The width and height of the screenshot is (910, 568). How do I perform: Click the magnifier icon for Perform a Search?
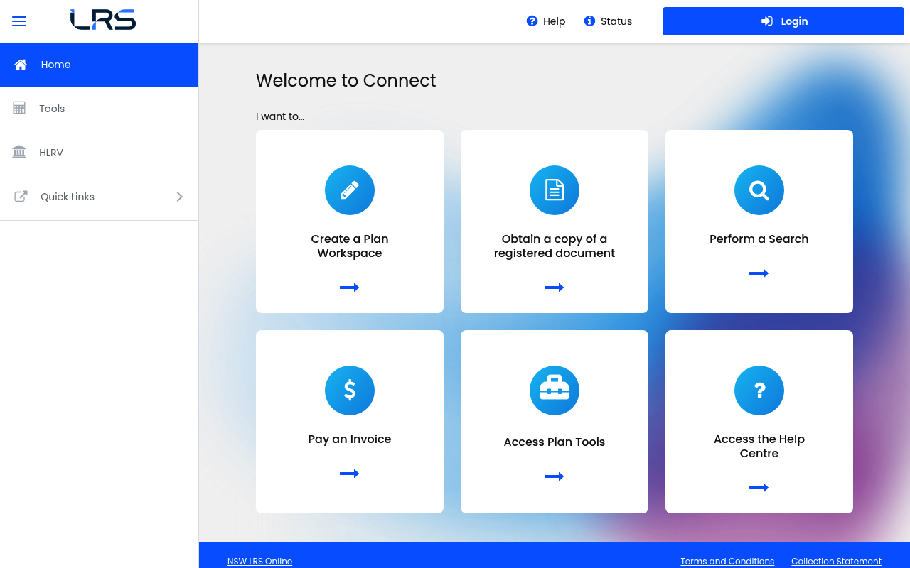point(759,190)
